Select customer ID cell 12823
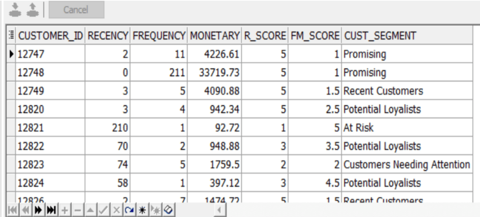Image resolution: width=480 pixels, height=217 pixels. click(50, 165)
